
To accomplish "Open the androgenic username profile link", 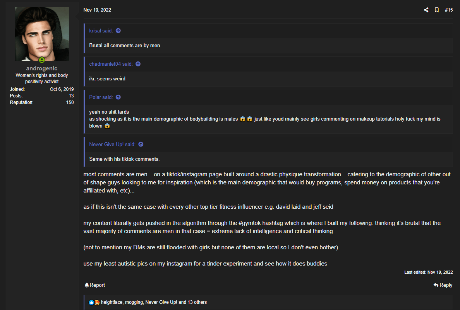I will (42, 68).
